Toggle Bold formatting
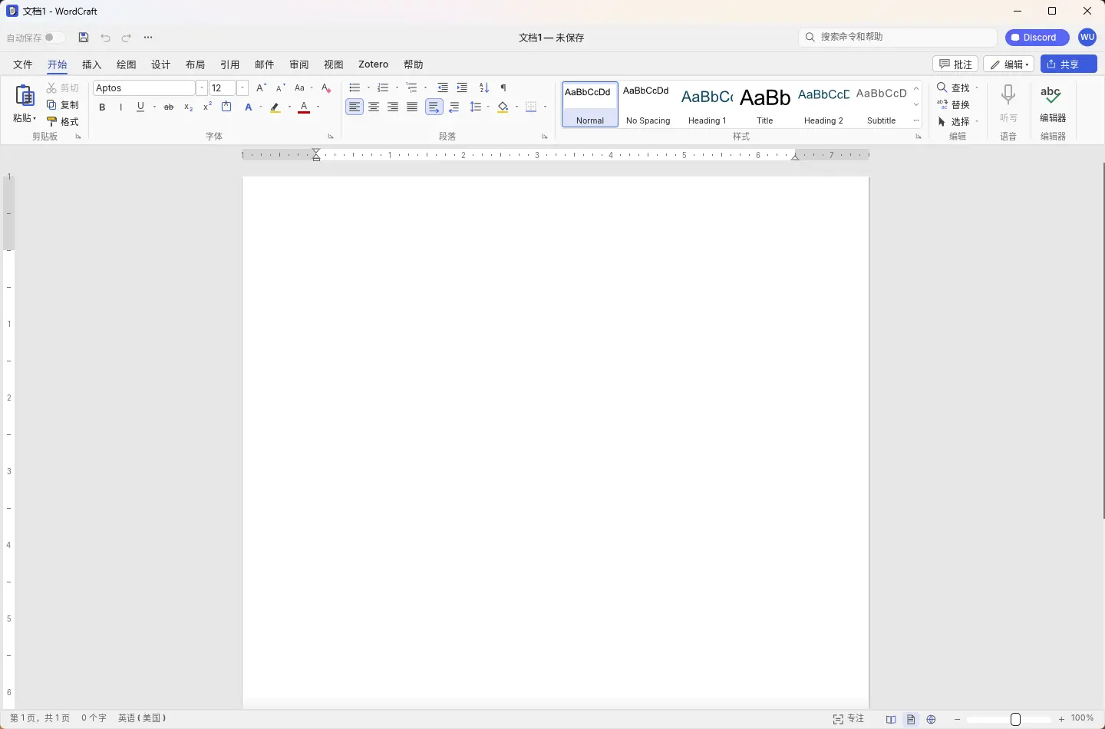 102,107
